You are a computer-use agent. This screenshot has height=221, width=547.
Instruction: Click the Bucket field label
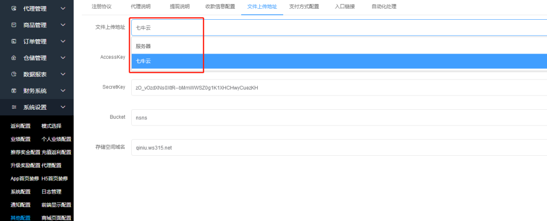(x=118, y=117)
